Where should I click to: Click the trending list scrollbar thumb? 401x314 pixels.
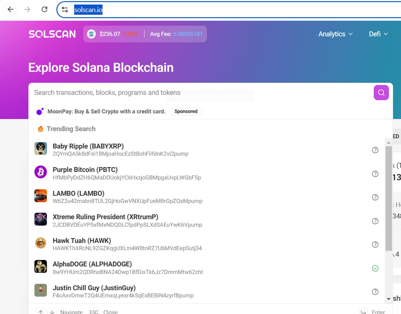coord(389,198)
